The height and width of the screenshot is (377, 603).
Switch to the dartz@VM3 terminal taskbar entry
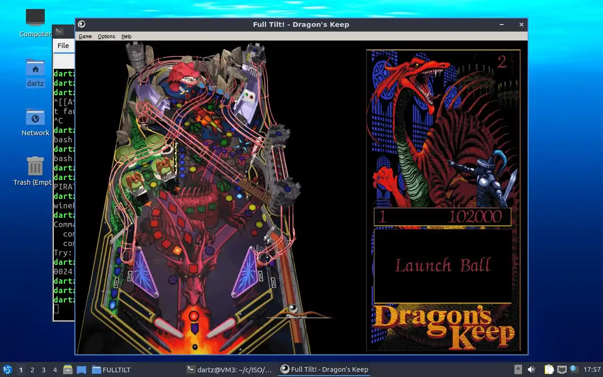coord(229,369)
